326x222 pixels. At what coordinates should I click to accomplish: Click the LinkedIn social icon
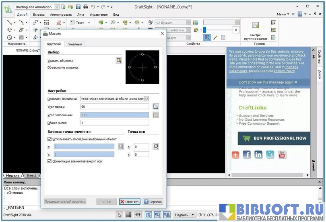click(x=258, y=154)
